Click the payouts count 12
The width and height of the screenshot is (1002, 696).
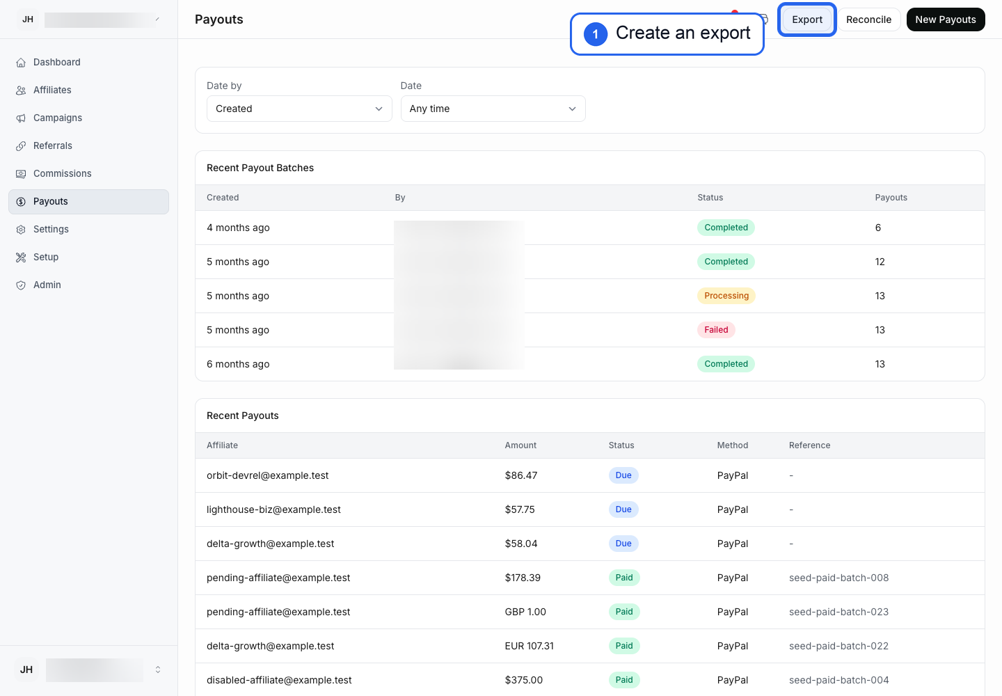(x=880, y=262)
